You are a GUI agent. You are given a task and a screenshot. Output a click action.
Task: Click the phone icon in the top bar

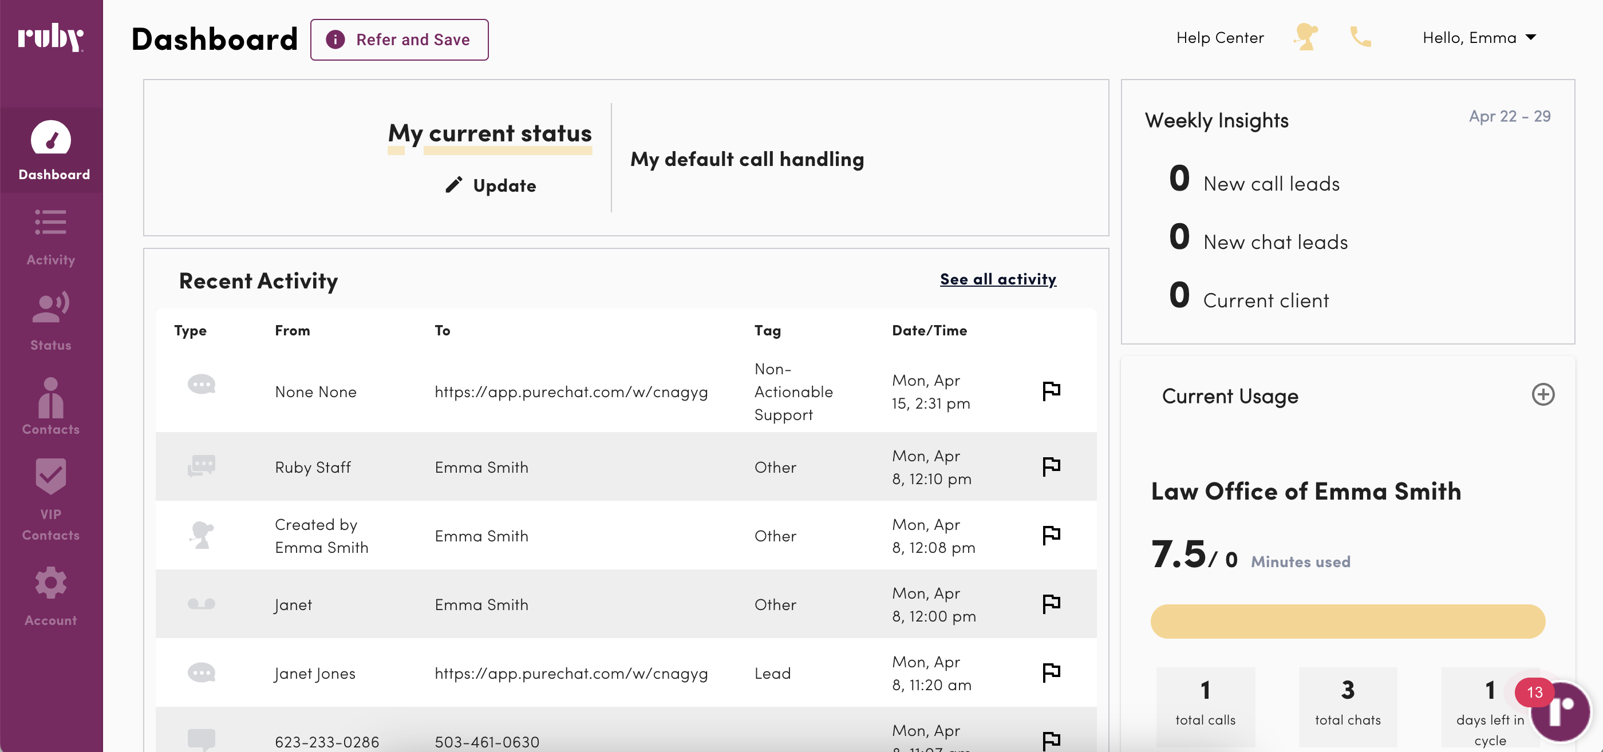(x=1360, y=37)
